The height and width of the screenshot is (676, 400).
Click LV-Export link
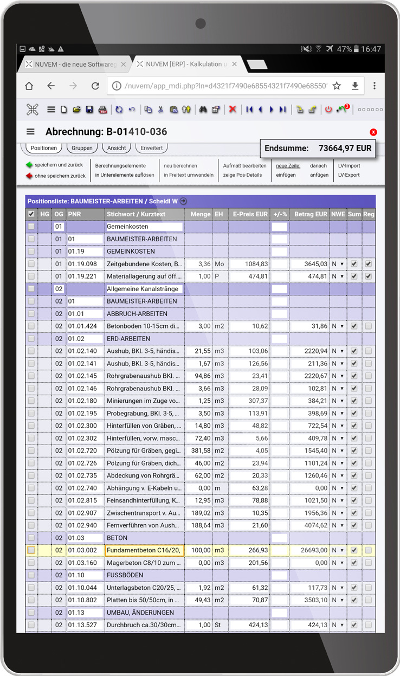(349, 175)
